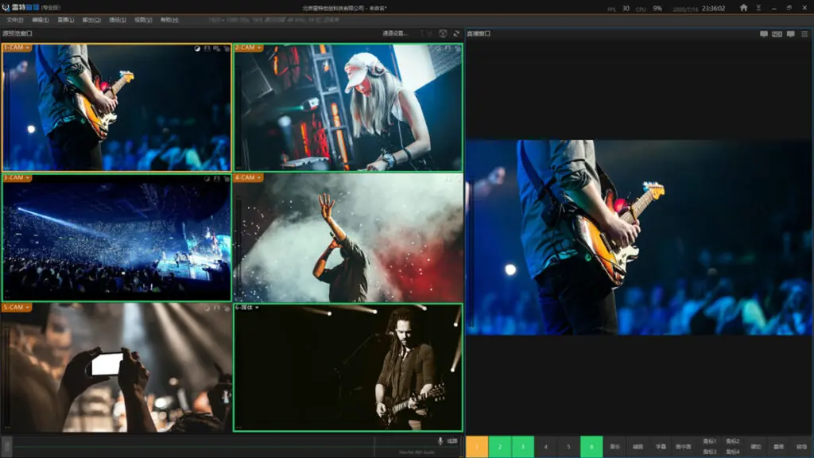The width and height of the screenshot is (814, 458).
Task: Click the 通道设置 button in the preview header
Action: pos(395,33)
